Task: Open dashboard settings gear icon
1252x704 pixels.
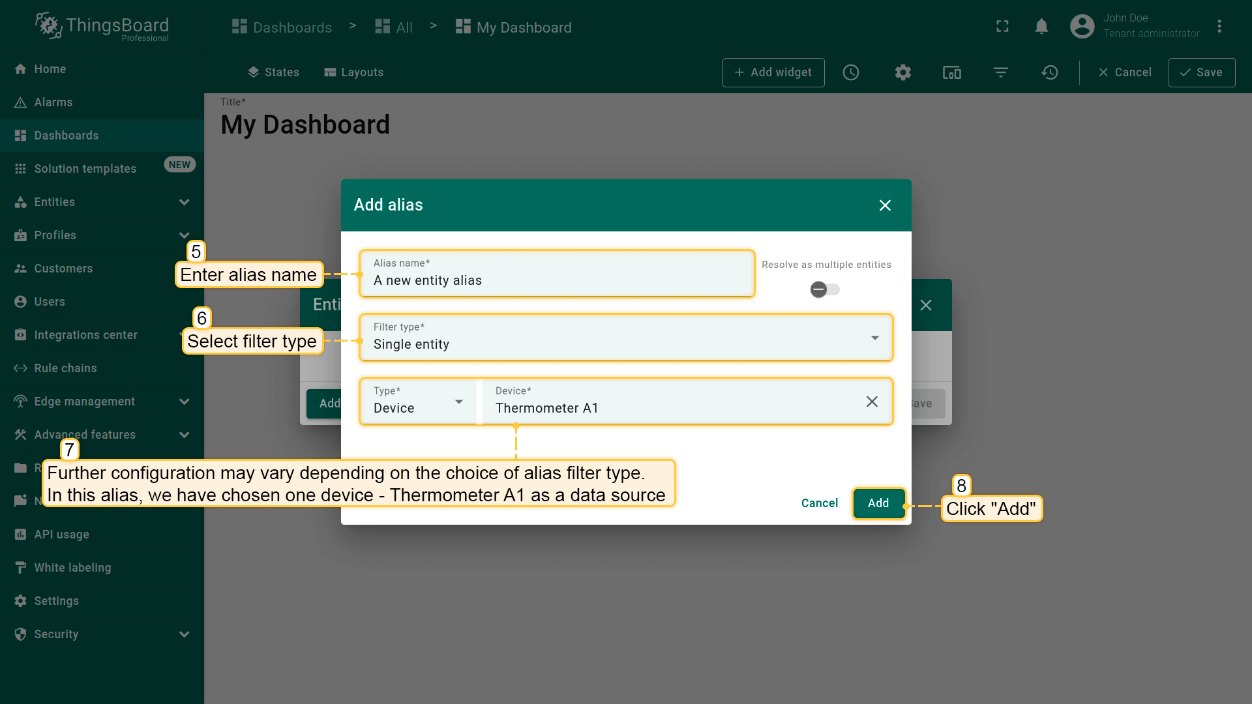Action: click(x=902, y=72)
